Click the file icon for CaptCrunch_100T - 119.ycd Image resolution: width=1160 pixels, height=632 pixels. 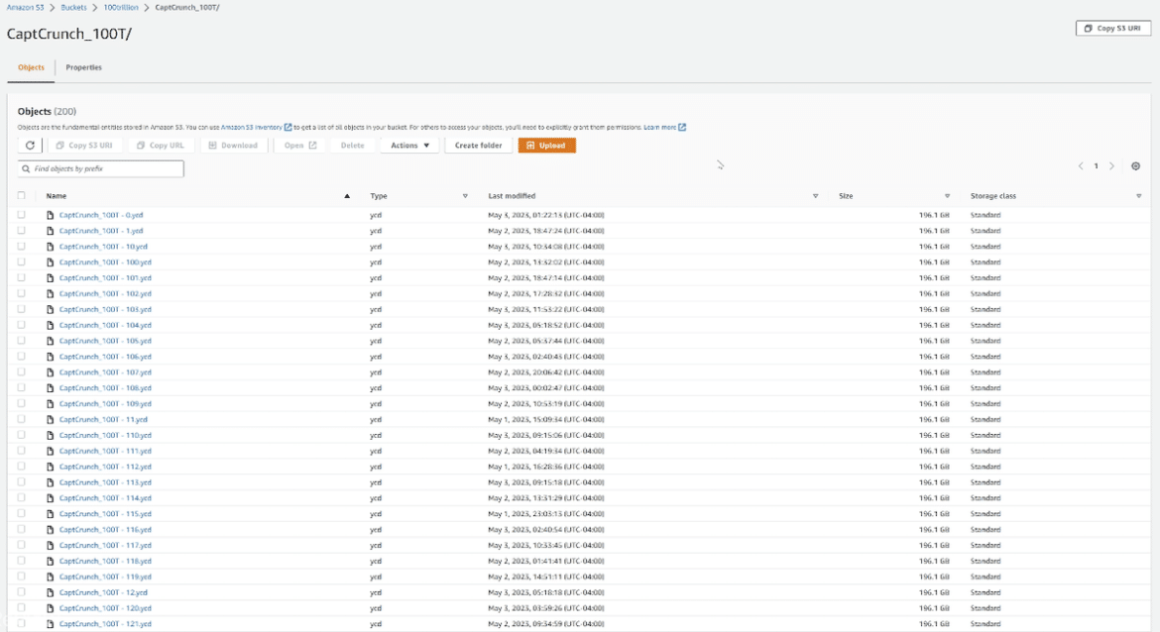coord(51,577)
